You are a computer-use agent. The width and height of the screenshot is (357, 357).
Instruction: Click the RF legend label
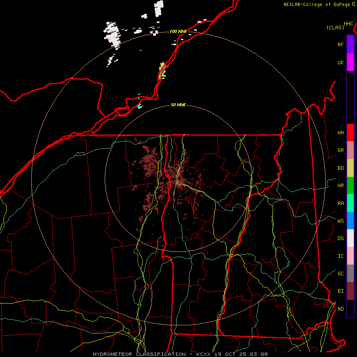point(340,44)
